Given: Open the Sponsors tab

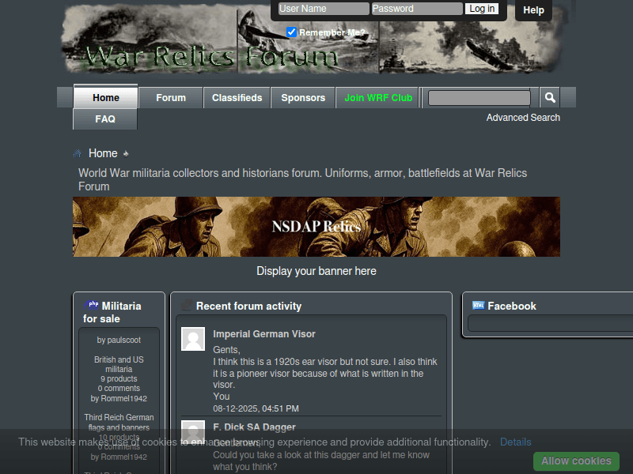Looking at the screenshot, I should point(303,98).
